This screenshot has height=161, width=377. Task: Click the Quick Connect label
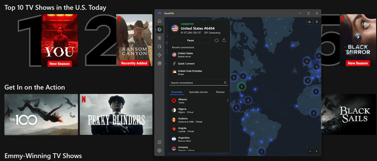[x=186, y=63]
